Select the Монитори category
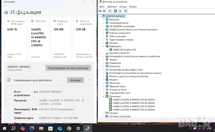215x132 pixels. [x=115, y=83]
